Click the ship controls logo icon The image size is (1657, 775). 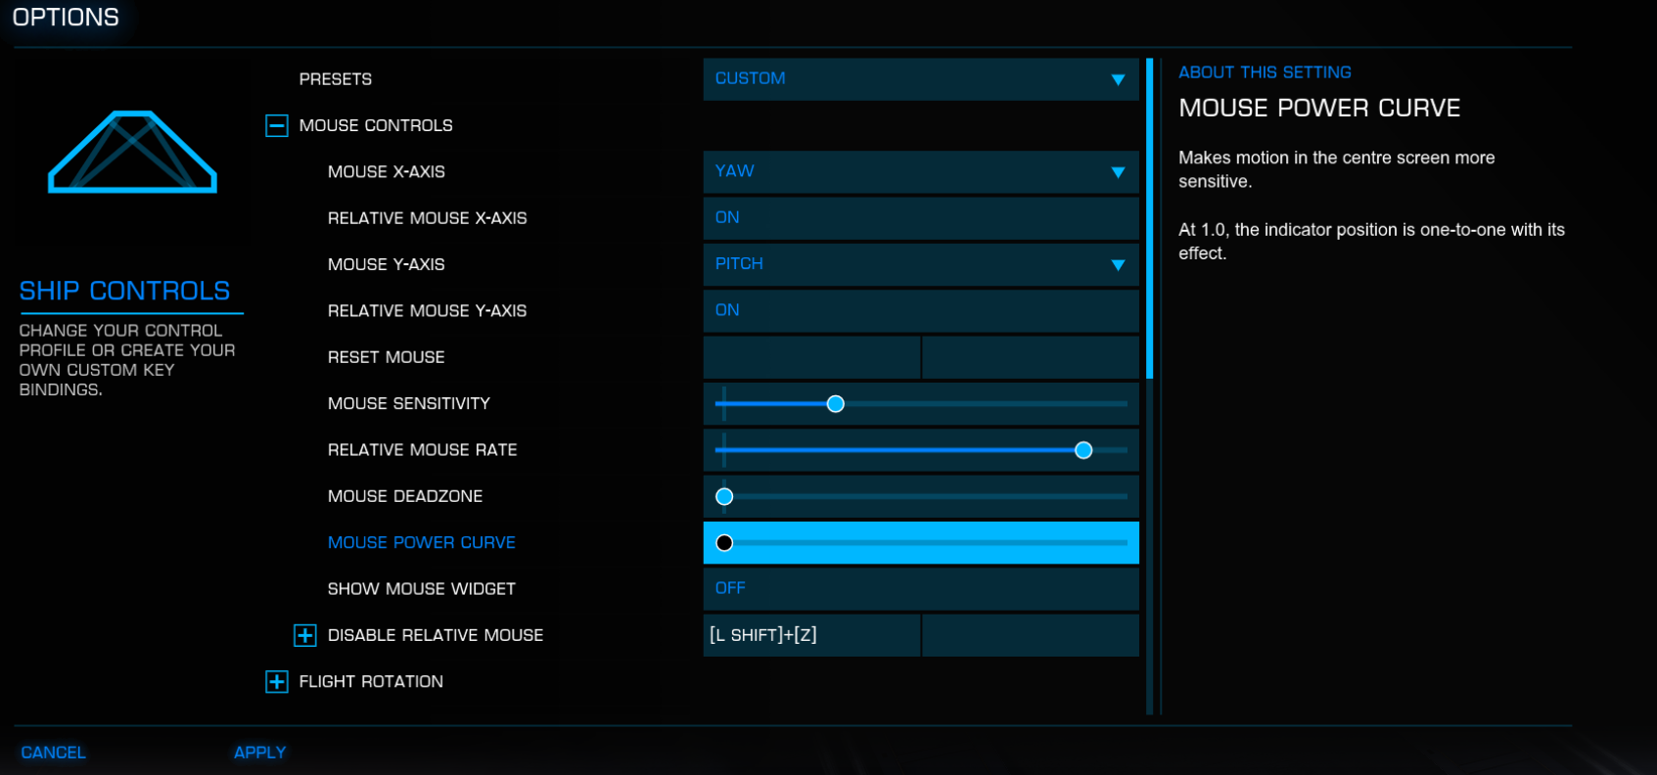pyautogui.click(x=132, y=152)
